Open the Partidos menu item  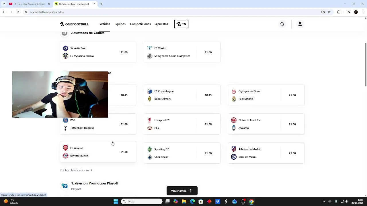coord(104,24)
